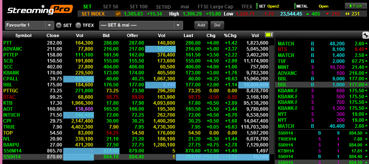Click the StreamingPro logo

(39, 10)
